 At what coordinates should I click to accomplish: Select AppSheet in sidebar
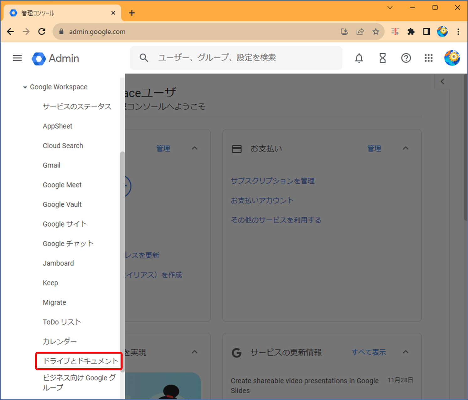58,126
